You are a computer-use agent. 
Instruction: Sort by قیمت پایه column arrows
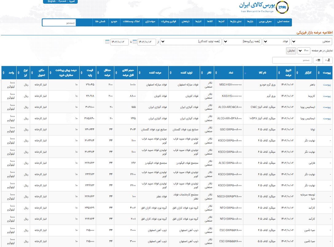[82, 73]
